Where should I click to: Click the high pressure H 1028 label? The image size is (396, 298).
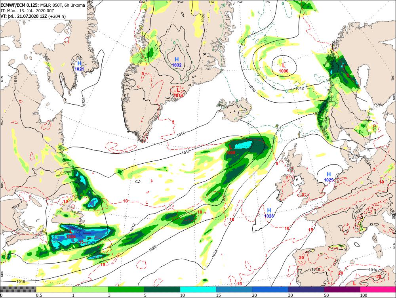point(269,213)
